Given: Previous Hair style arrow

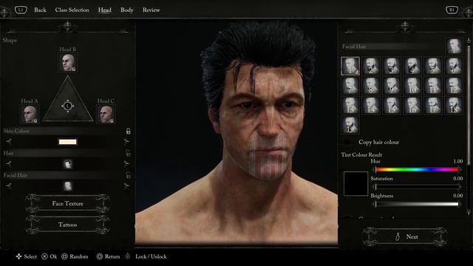Looking at the screenshot, I should coord(9,164).
